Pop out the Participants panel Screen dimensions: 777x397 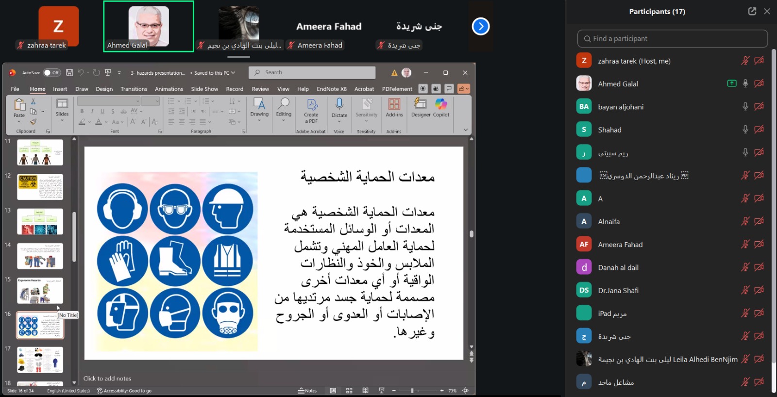[752, 11]
